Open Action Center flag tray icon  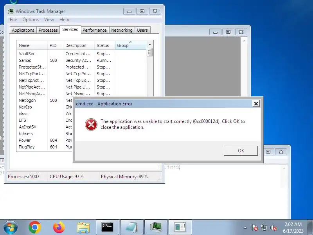[x=255, y=228]
